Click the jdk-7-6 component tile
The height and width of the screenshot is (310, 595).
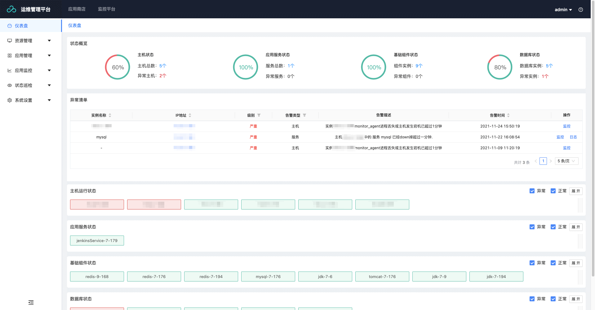(325, 276)
